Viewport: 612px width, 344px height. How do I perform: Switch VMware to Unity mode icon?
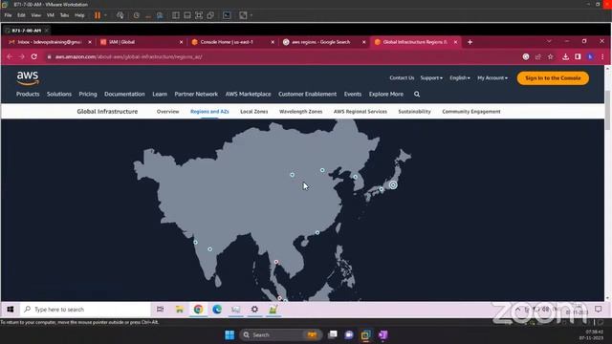(210, 15)
